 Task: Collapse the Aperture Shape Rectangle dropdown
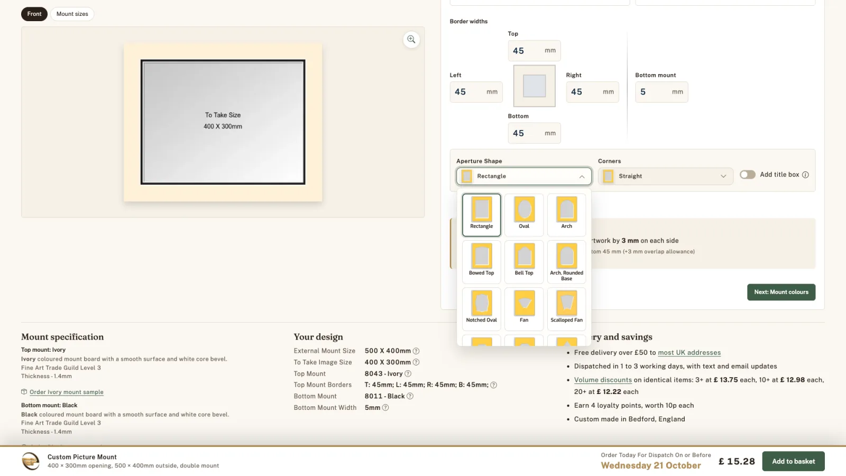(524, 176)
